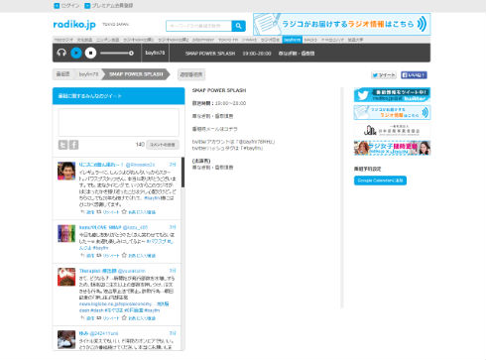486x360 pixels.
Task: Open avatar of first tweet's author
Action: [66, 171]
